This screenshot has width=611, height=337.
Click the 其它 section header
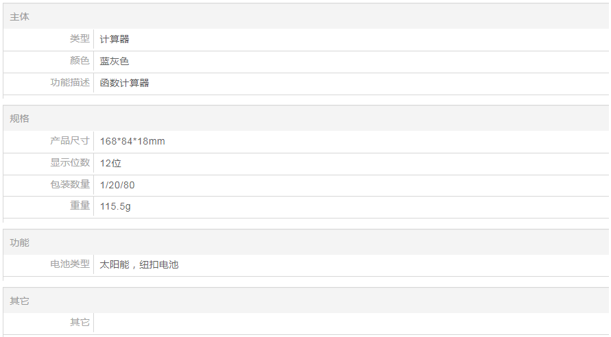pos(20,301)
